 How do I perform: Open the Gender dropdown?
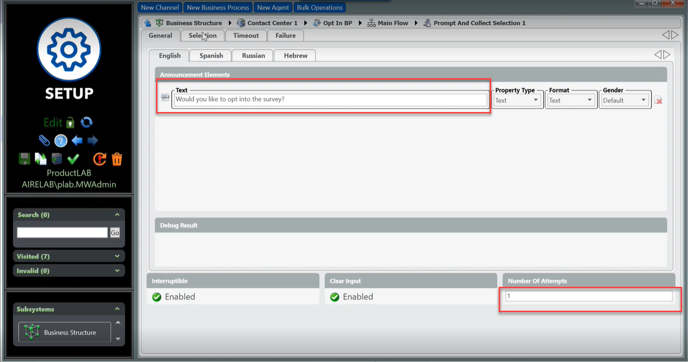point(625,101)
